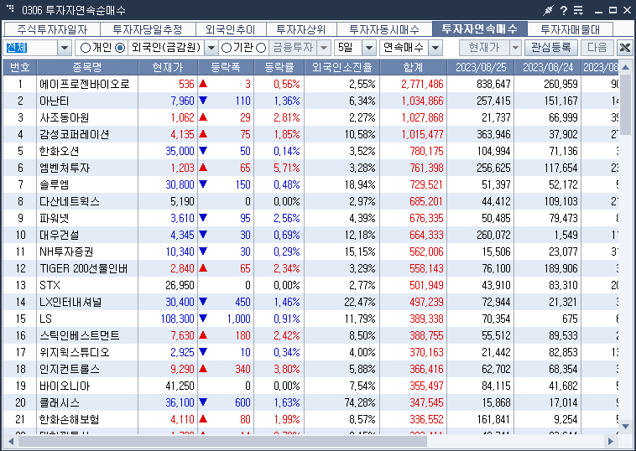Open the help question mark icon
The width and height of the screenshot is (636, 451).
tap(564, 10)
